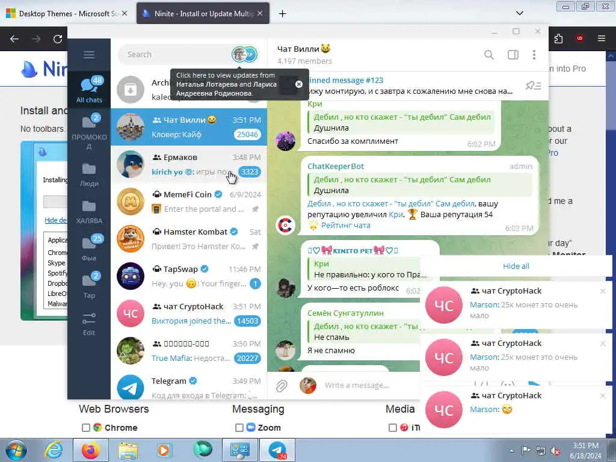616x462 pixels.
Task: Open the ПРОМОКОД chat folder
Action: [89, 131]
